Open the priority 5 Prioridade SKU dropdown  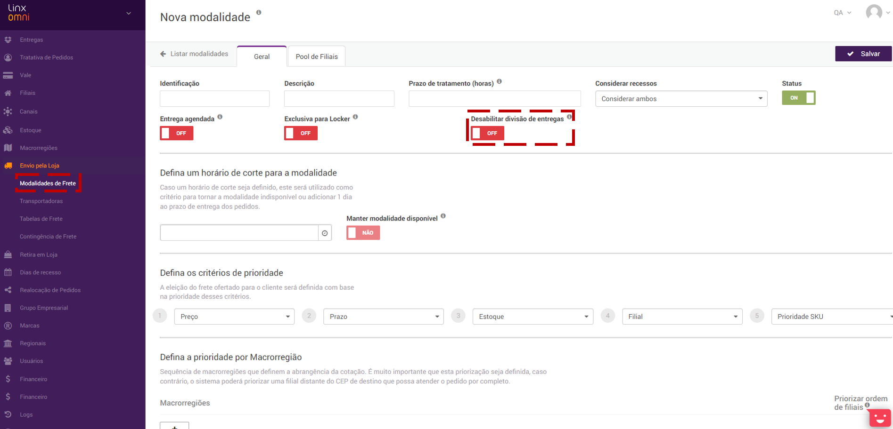(832, 317)
